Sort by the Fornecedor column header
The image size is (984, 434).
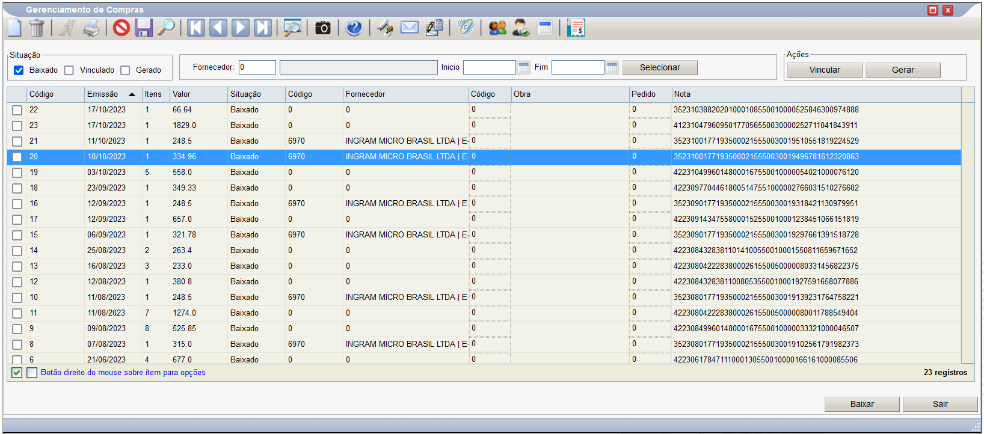tap(405, 94)
